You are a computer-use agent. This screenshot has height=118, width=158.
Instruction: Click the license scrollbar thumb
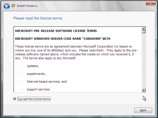(143, 32)
